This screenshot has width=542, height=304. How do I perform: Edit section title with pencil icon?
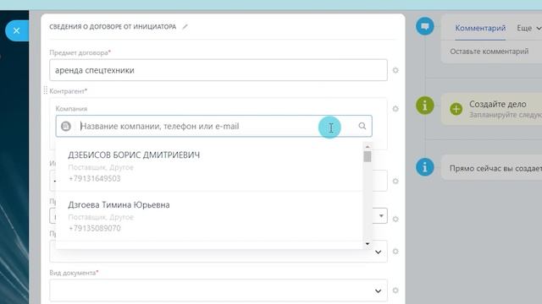click(x=185, y=27)
